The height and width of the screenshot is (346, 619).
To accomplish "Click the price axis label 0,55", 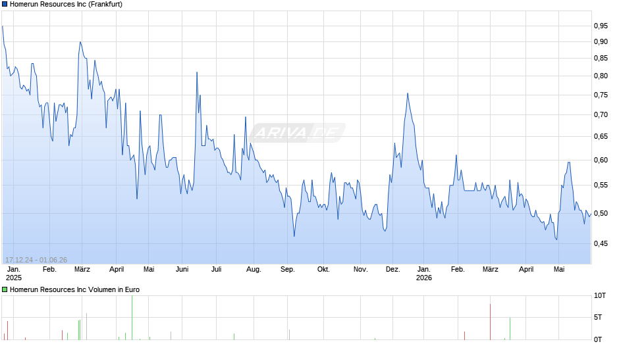I will coord(601,185).
